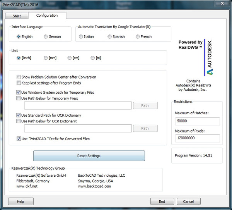232x210 pixels.
Task: Click the OCR dictionary path text field
Action: 78,128
